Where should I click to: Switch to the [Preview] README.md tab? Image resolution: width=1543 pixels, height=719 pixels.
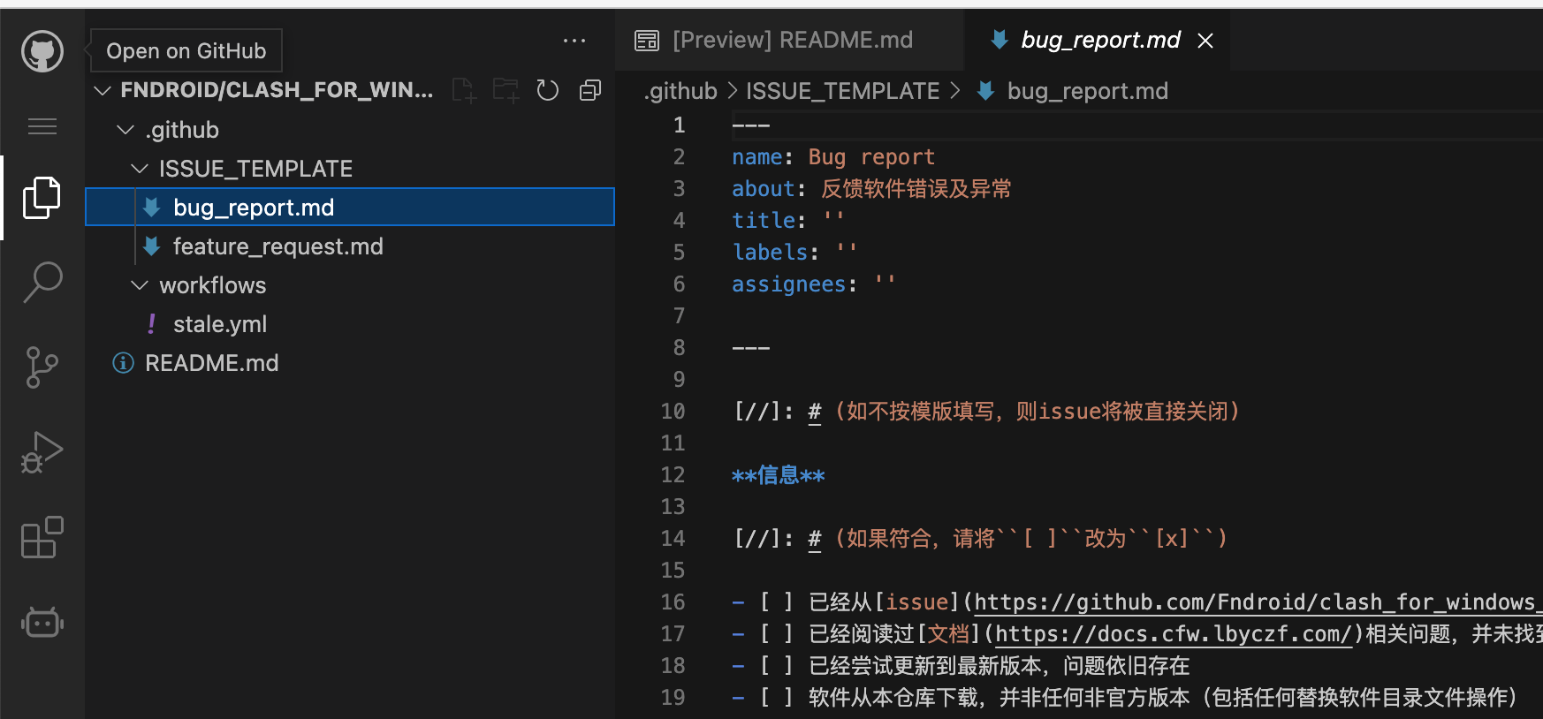pyautogui.click(x=790, y=40)
